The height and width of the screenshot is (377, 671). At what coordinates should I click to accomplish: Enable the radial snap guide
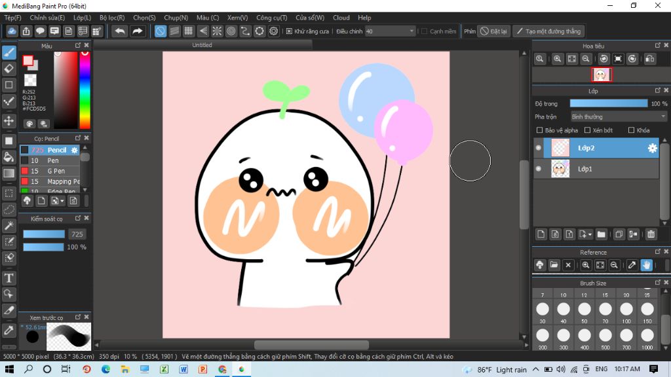point(217,31)
